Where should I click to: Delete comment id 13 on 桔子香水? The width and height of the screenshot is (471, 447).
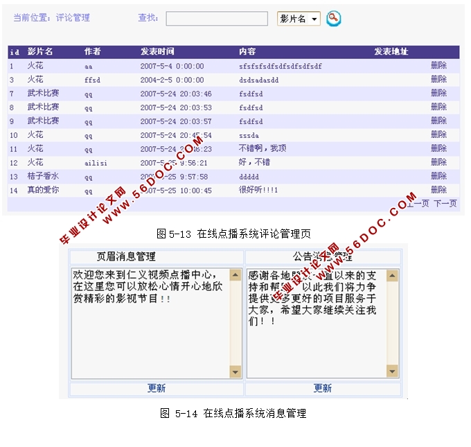coord(438,176)
